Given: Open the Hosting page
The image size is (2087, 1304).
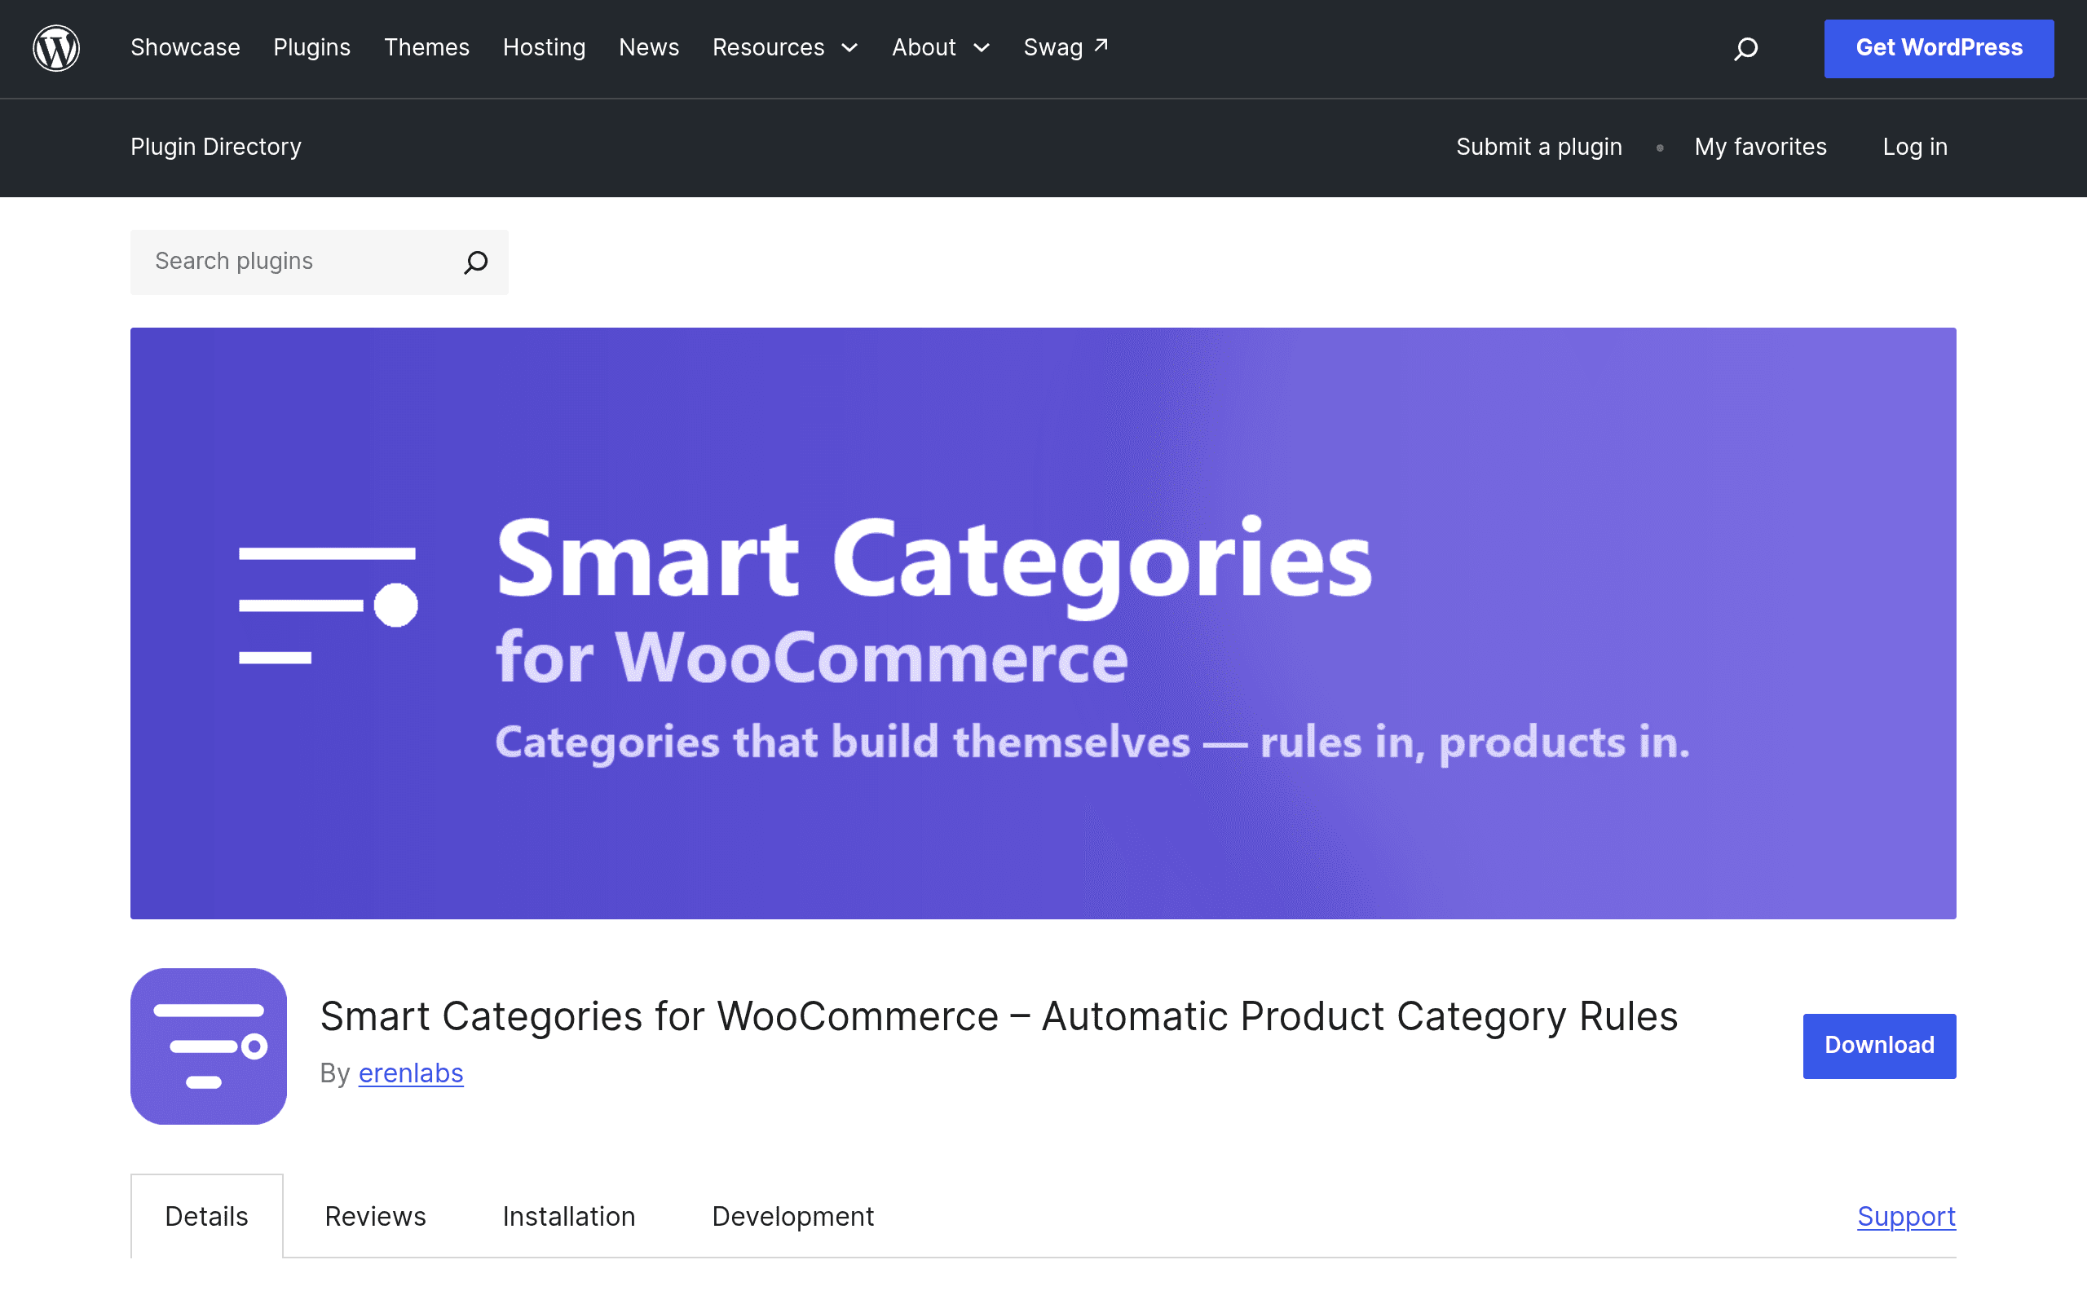Looking at the screenshot, I should click(545, 47).
